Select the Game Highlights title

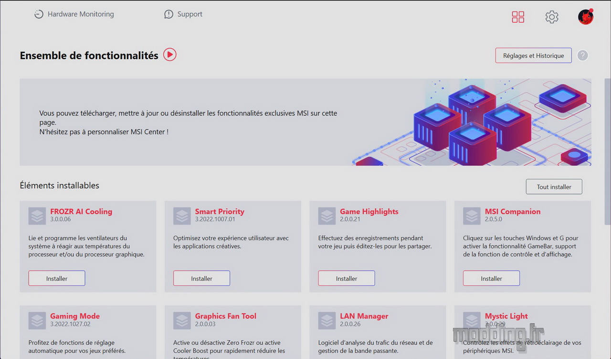tap(369, 212)
